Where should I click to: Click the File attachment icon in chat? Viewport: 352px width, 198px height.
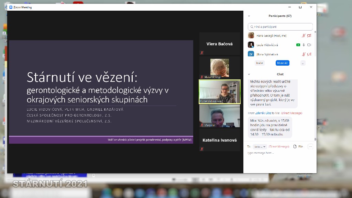point(295,146)
